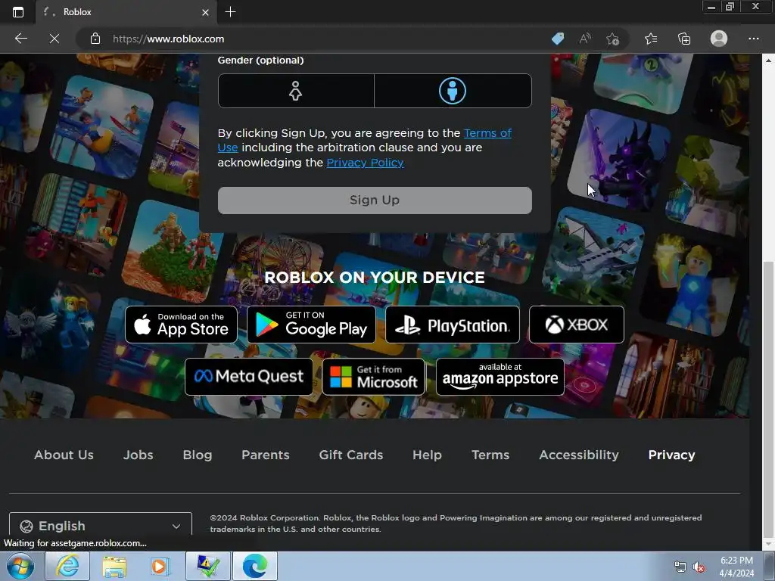Add this page to favorites
The image size is (775, 581).
click(x=613, y=39)
